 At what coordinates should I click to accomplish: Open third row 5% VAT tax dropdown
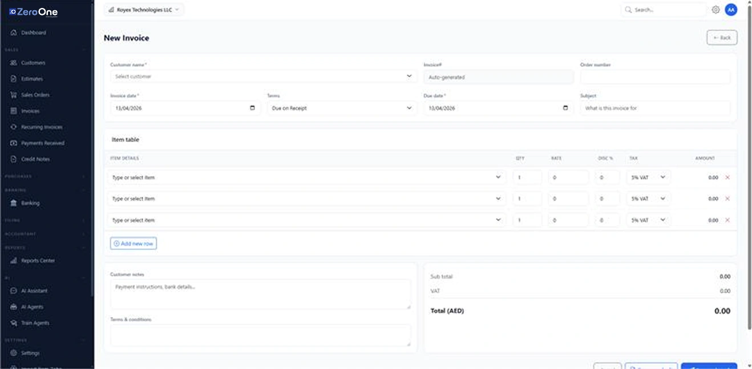pyautogui.click(x=649, y=220)
